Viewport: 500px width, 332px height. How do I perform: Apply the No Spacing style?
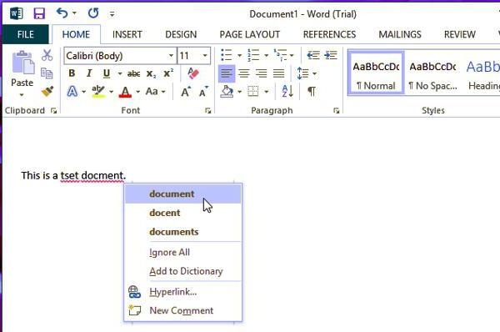tap(433, 73)
